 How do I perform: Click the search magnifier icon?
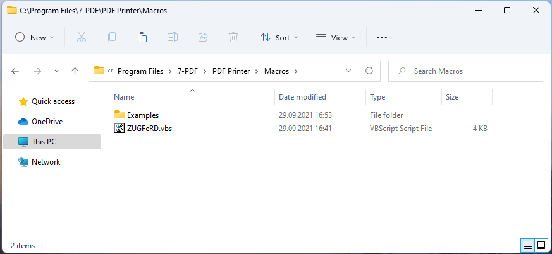coord(402,71)
